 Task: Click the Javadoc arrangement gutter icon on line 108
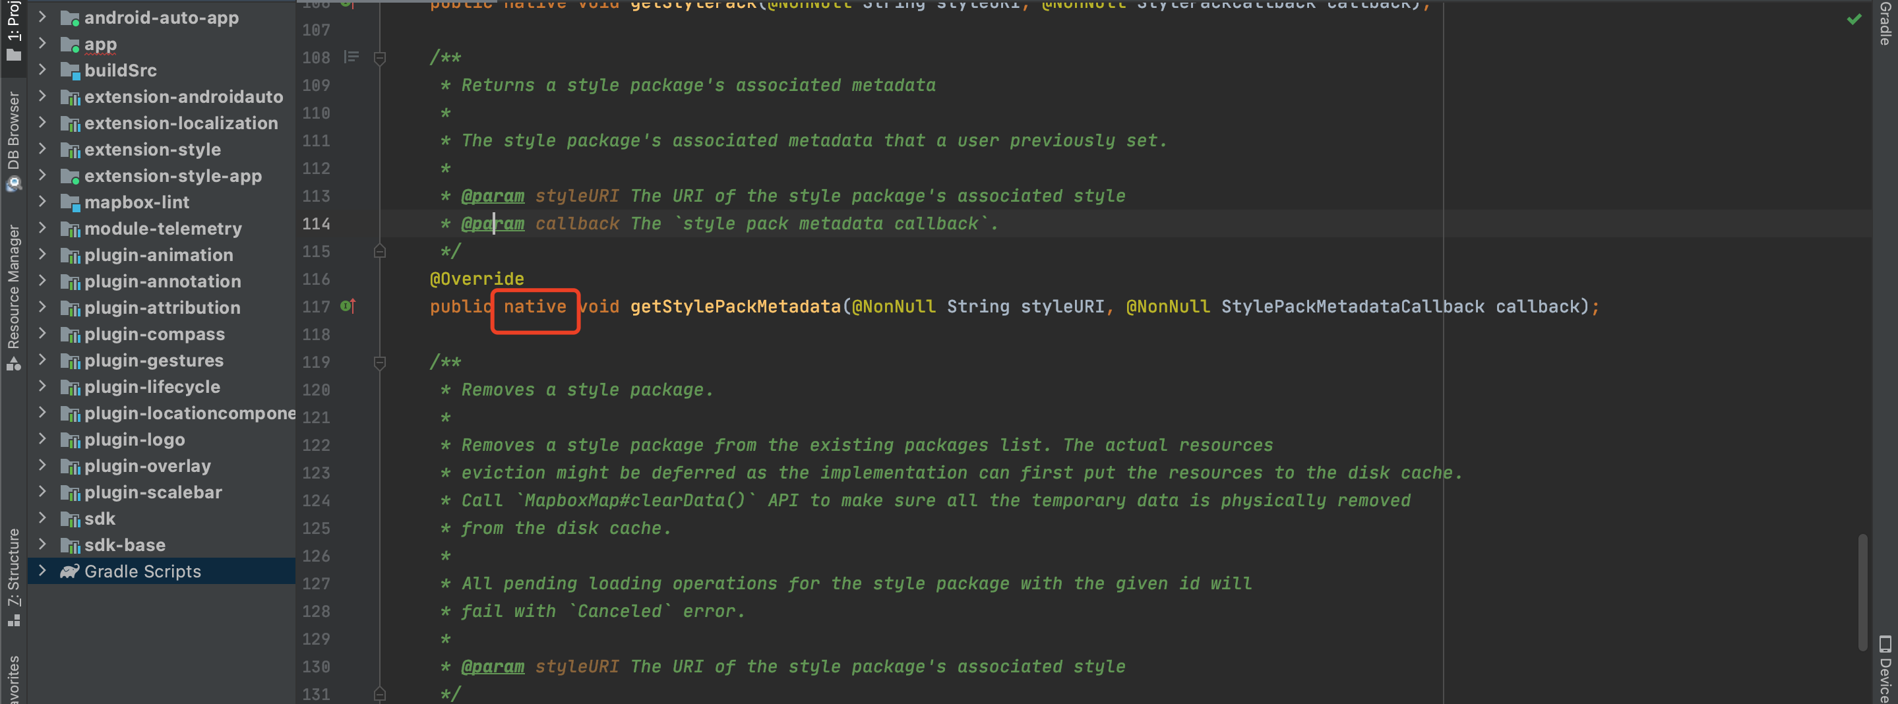click(352, 57)
